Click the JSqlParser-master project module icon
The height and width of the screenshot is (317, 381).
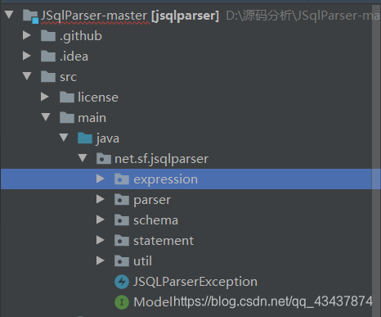[x=30, y=16]
